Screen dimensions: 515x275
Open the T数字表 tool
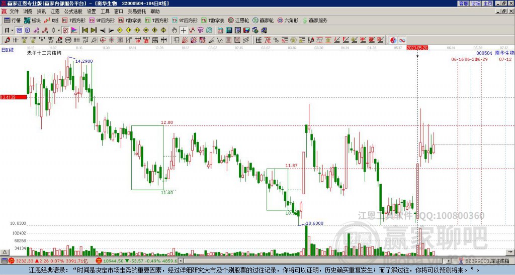pyautogui.click(x=213, y=20)
